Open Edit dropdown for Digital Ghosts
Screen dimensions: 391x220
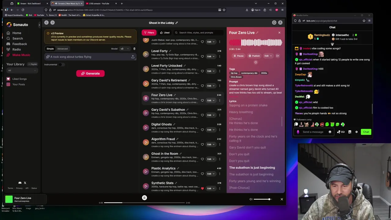[210, 130]
